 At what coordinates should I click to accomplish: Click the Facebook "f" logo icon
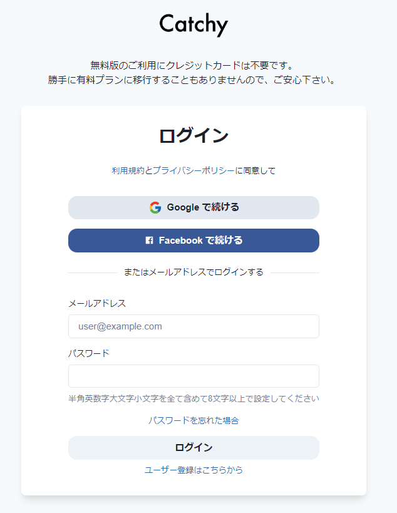(149, 241)
